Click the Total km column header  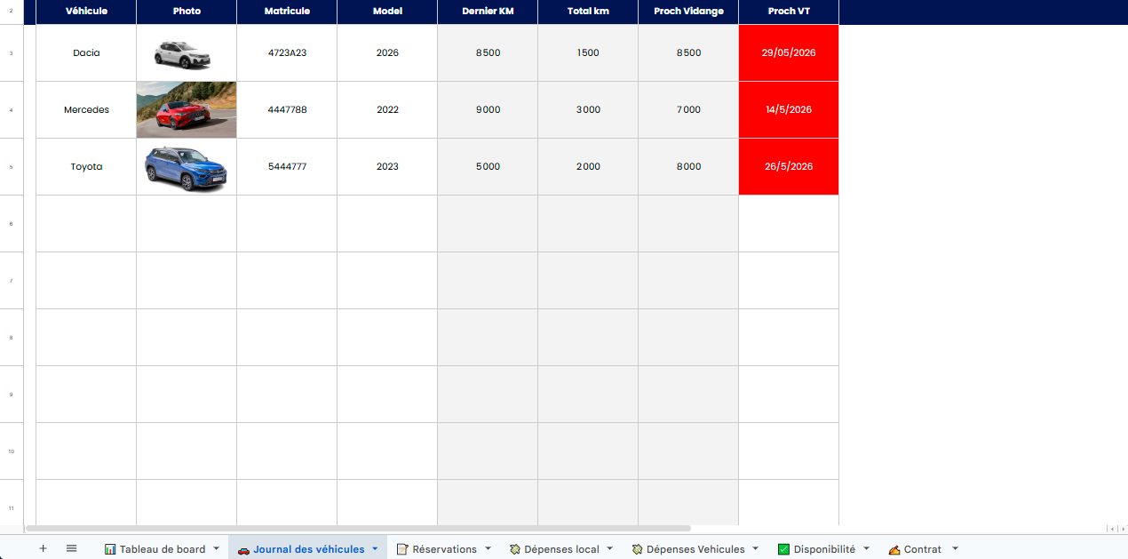pos(588,12)
